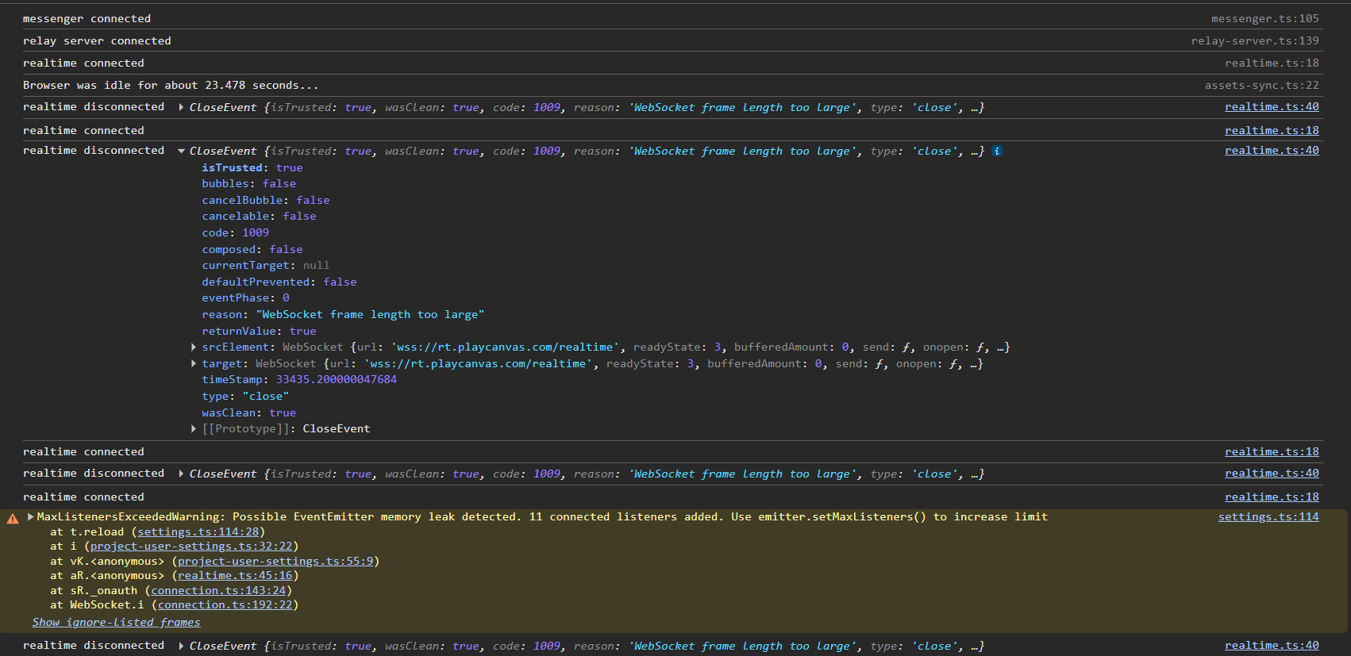1351x656 pixels.
Task: Select the 'currentTarget: null' property row
Action: 265,265
